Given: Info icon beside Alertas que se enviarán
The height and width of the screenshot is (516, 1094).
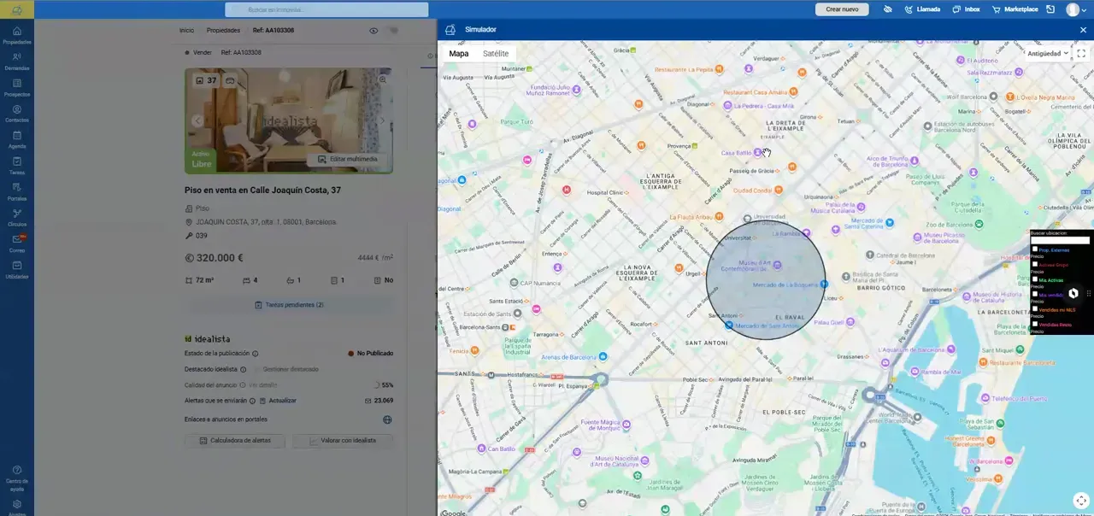Looking at the screenshot, I should click(x=252, y=400).
